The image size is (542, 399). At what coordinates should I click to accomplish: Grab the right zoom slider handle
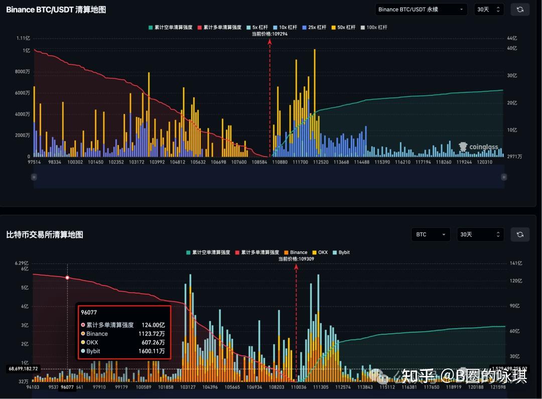pos(504,177)
